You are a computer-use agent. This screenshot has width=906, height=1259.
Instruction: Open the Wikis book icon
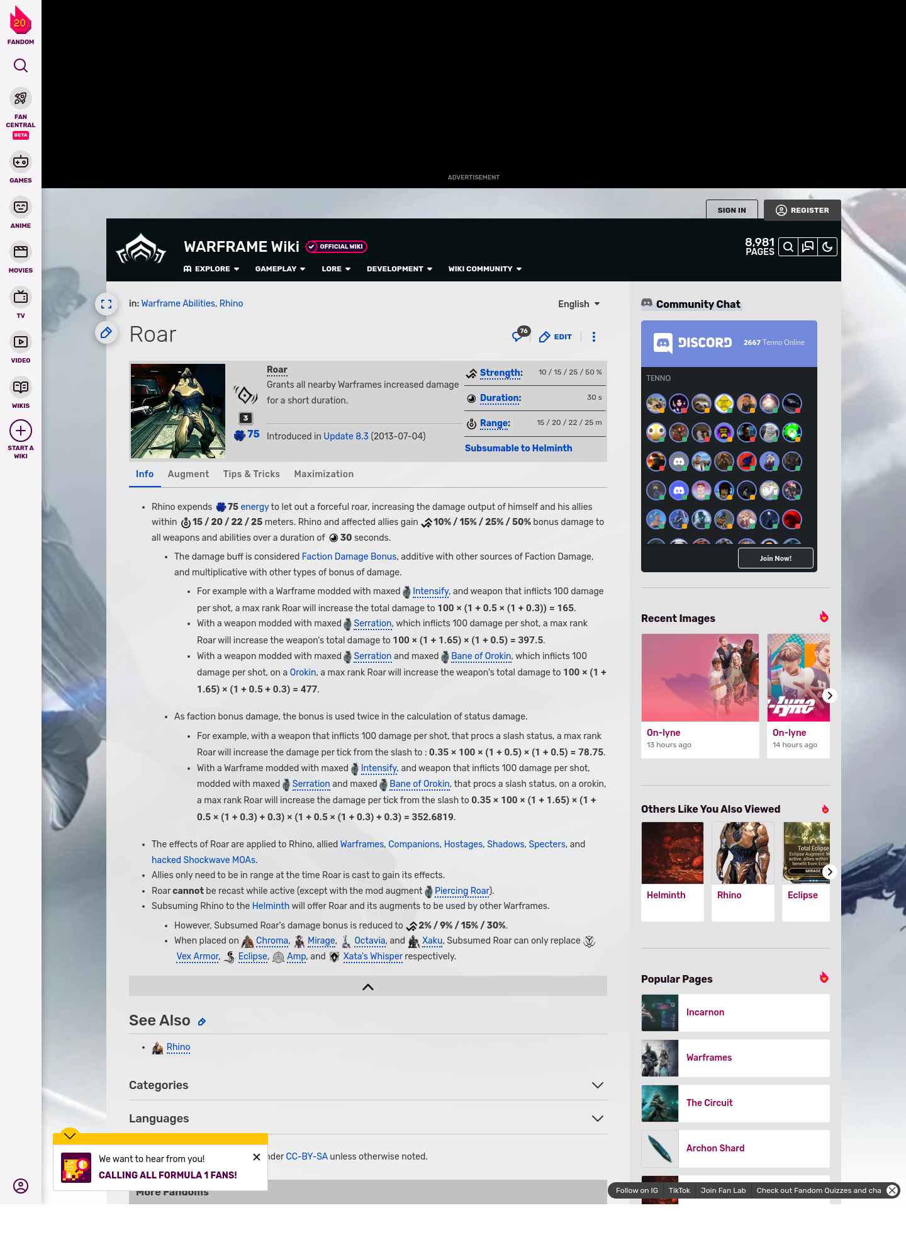(21, 387)
